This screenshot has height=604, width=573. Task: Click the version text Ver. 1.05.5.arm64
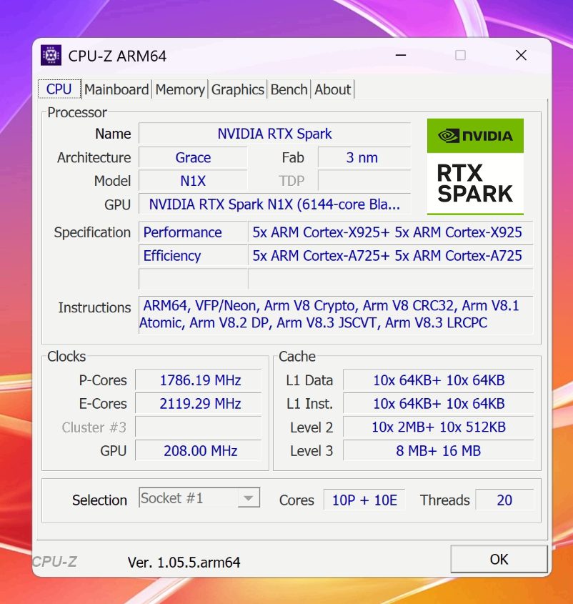point(184,563)
